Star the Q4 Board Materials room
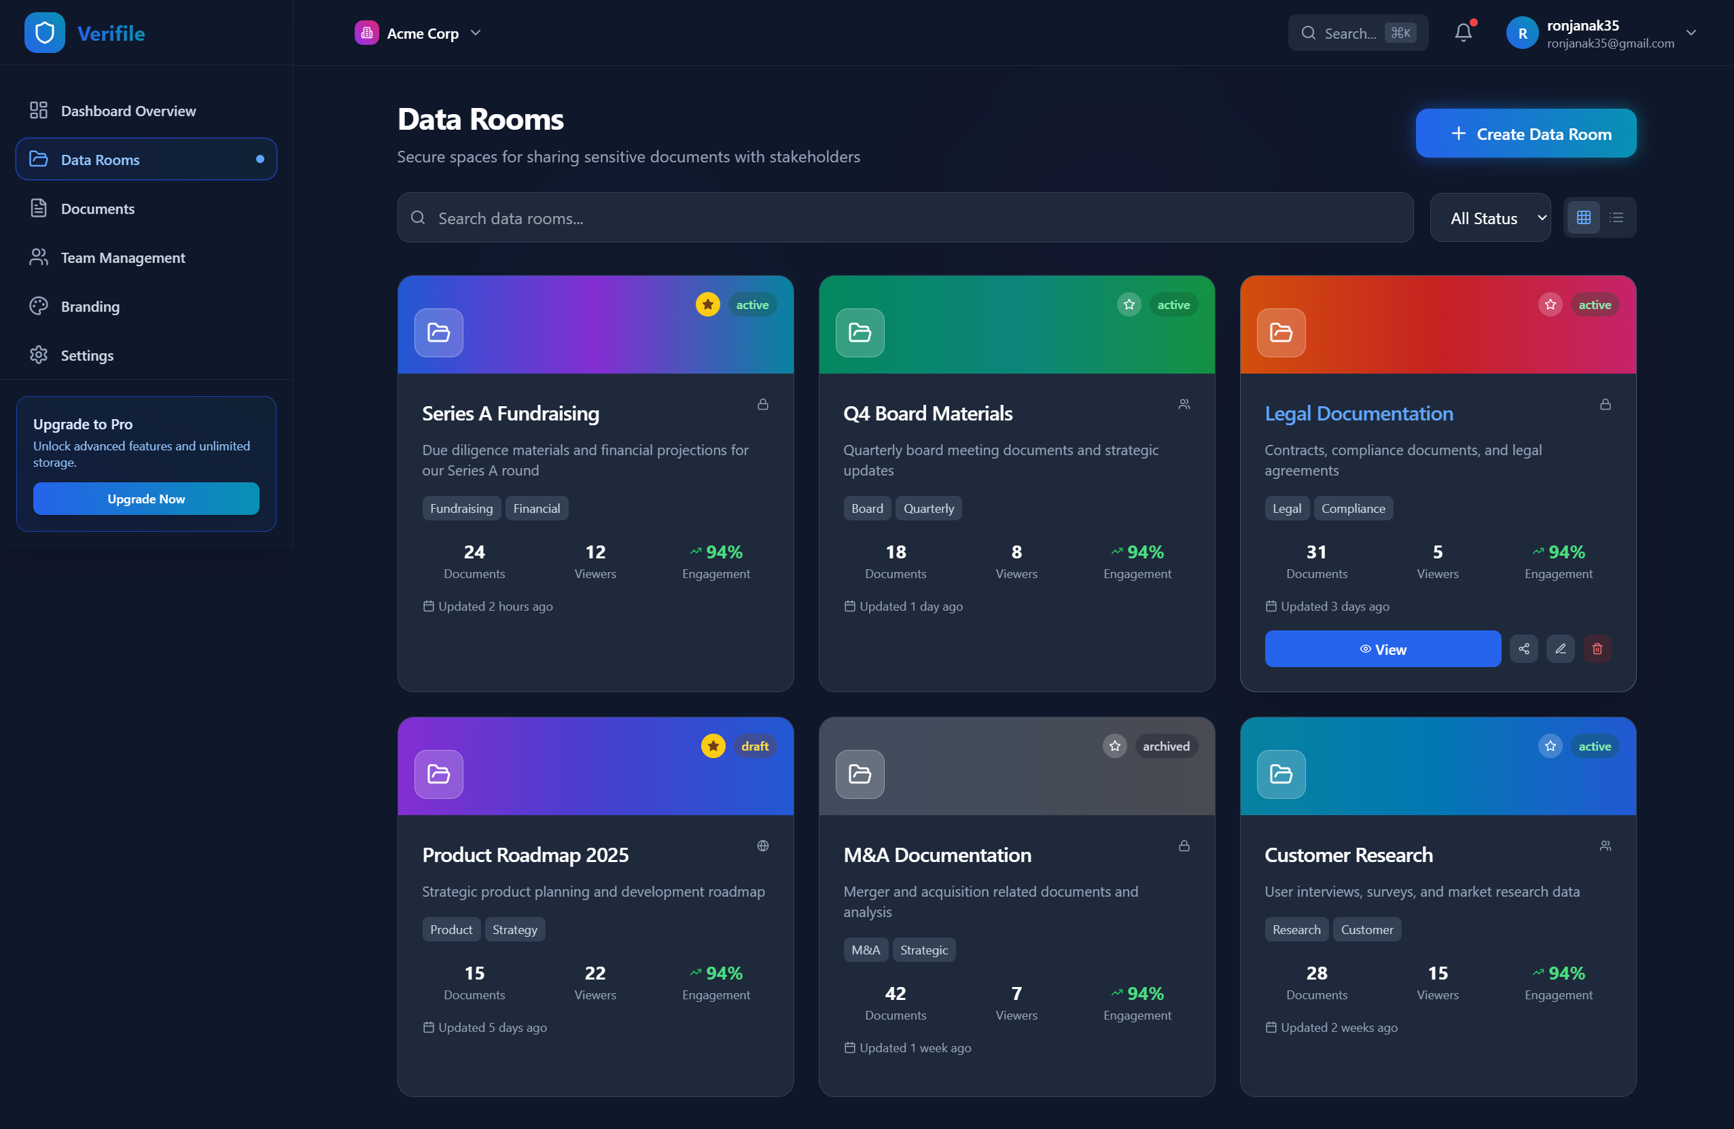Image resolution: width=1734 pixels, height=1129 pixels. 1129,304
